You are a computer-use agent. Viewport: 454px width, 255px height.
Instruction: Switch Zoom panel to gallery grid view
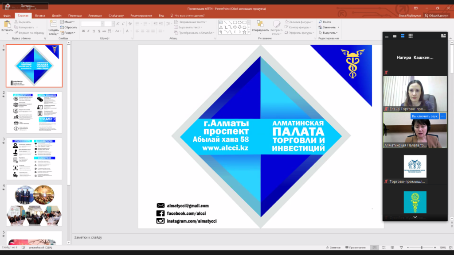(411, 36)
